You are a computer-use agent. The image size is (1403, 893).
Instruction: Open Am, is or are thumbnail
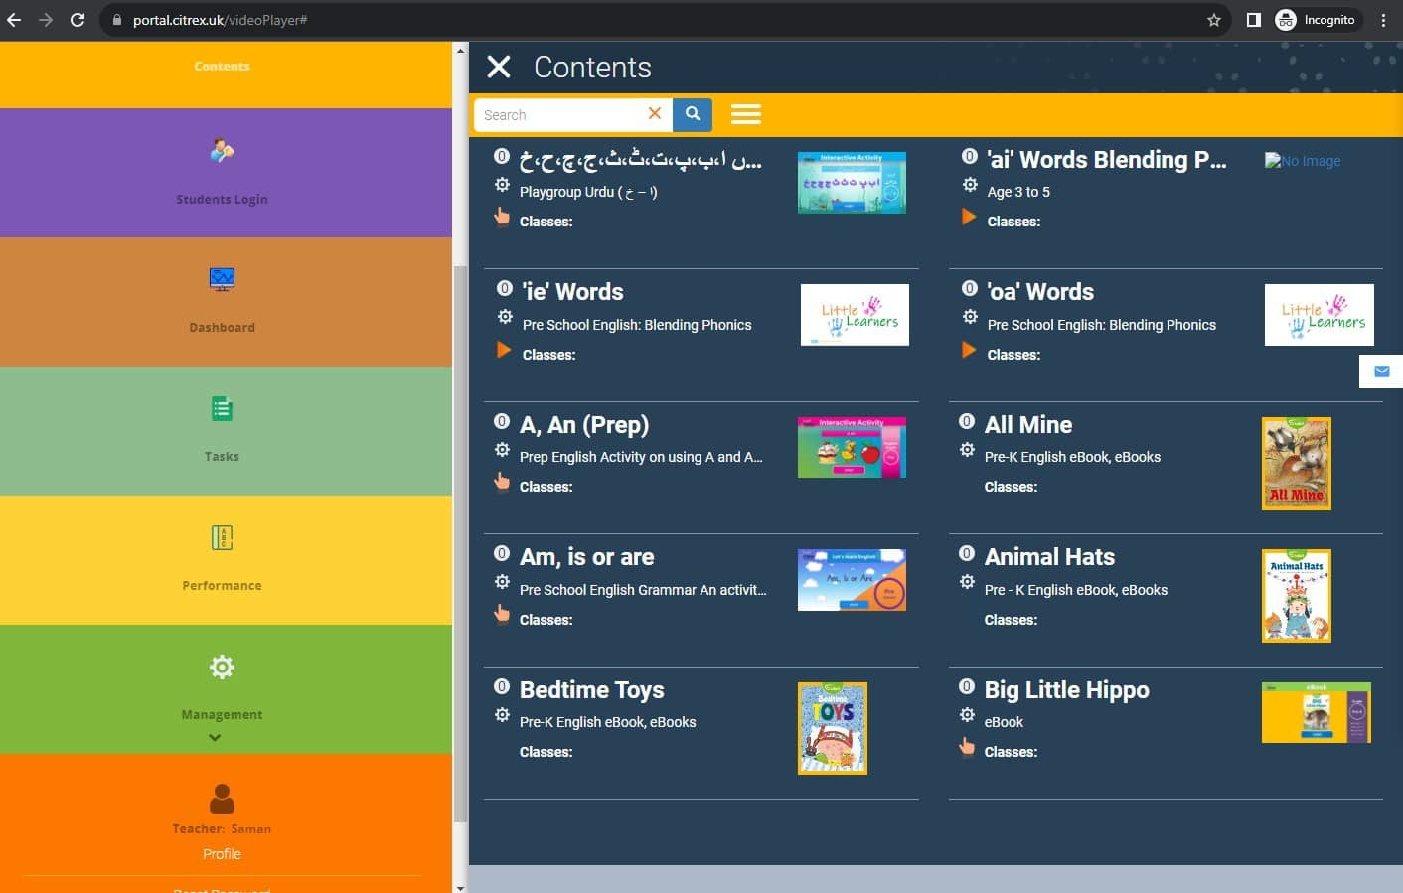(852, 580)
